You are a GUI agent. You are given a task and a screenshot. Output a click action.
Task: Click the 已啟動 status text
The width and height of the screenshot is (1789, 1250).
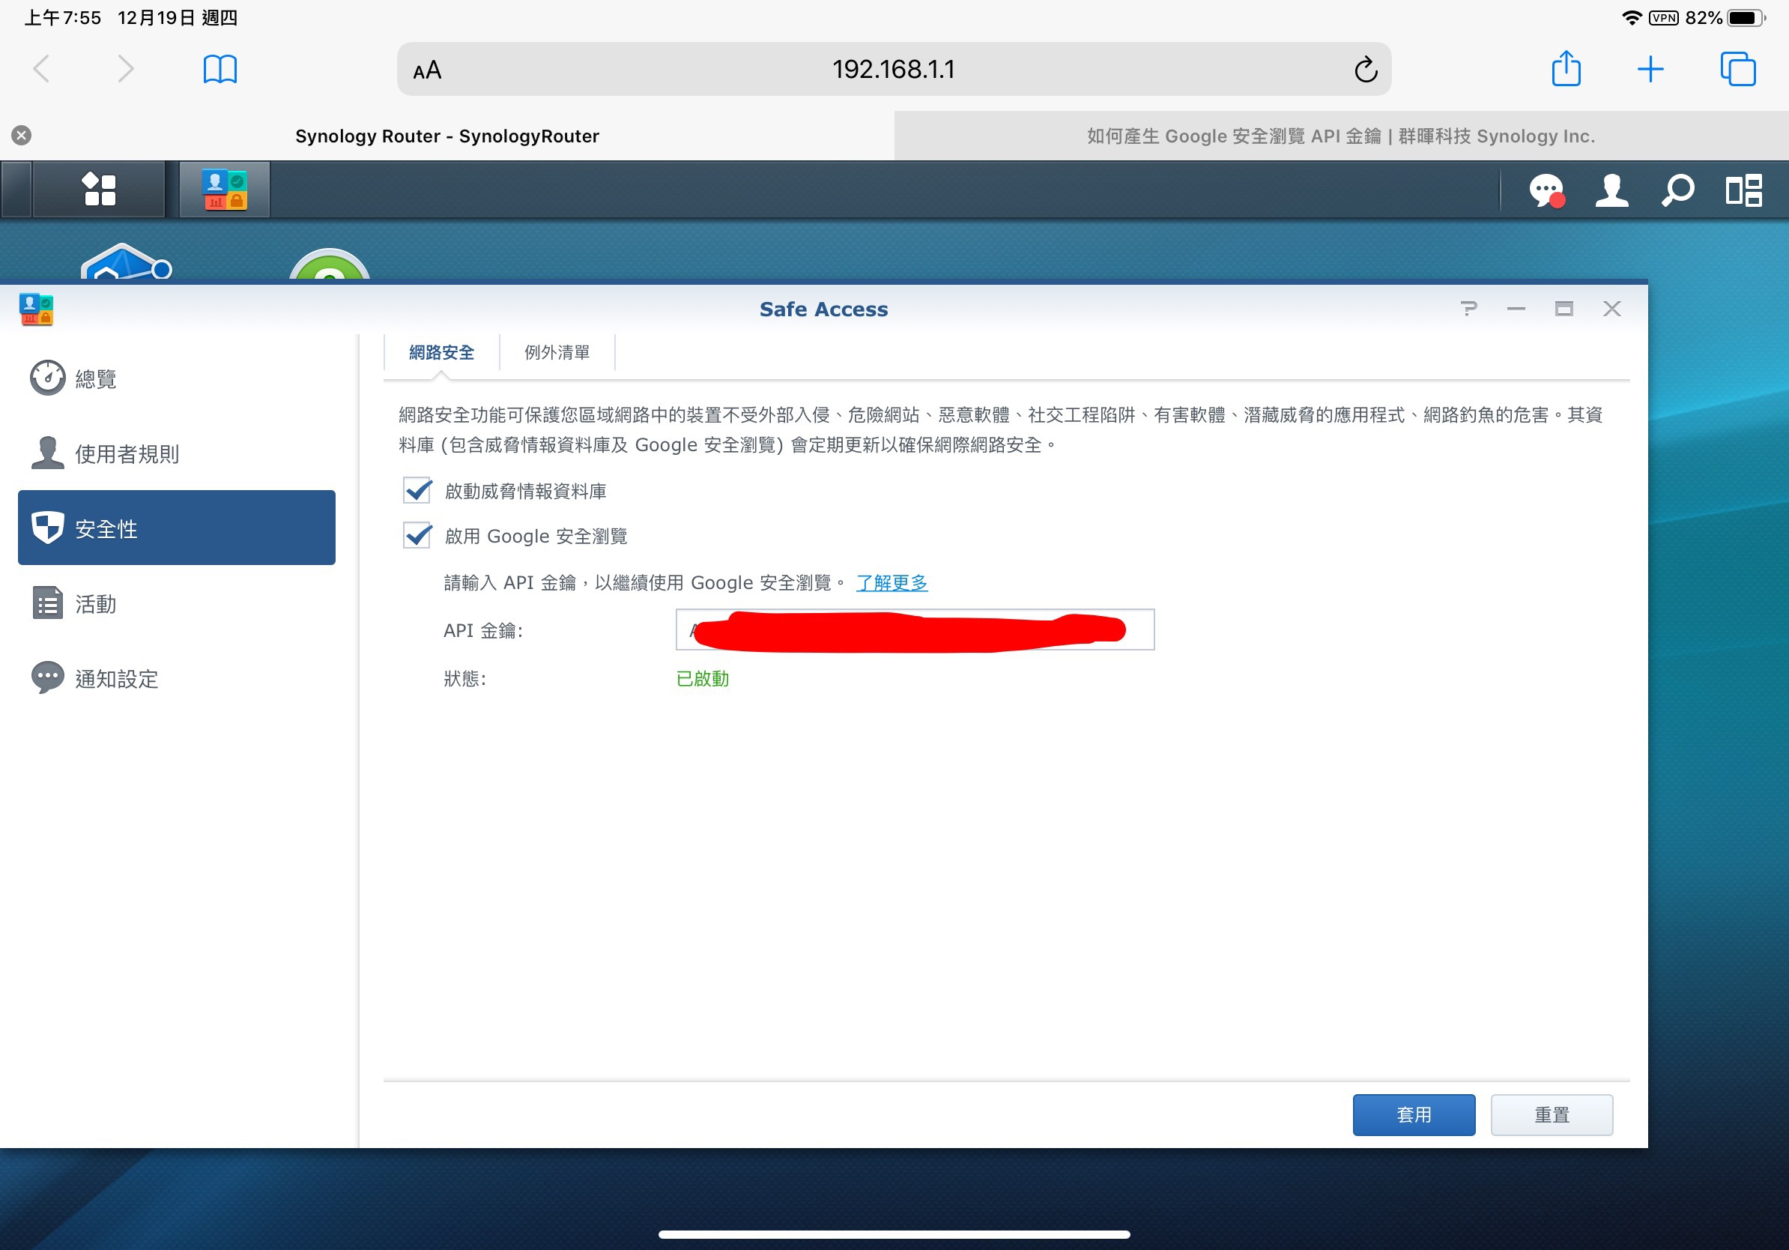703,679
